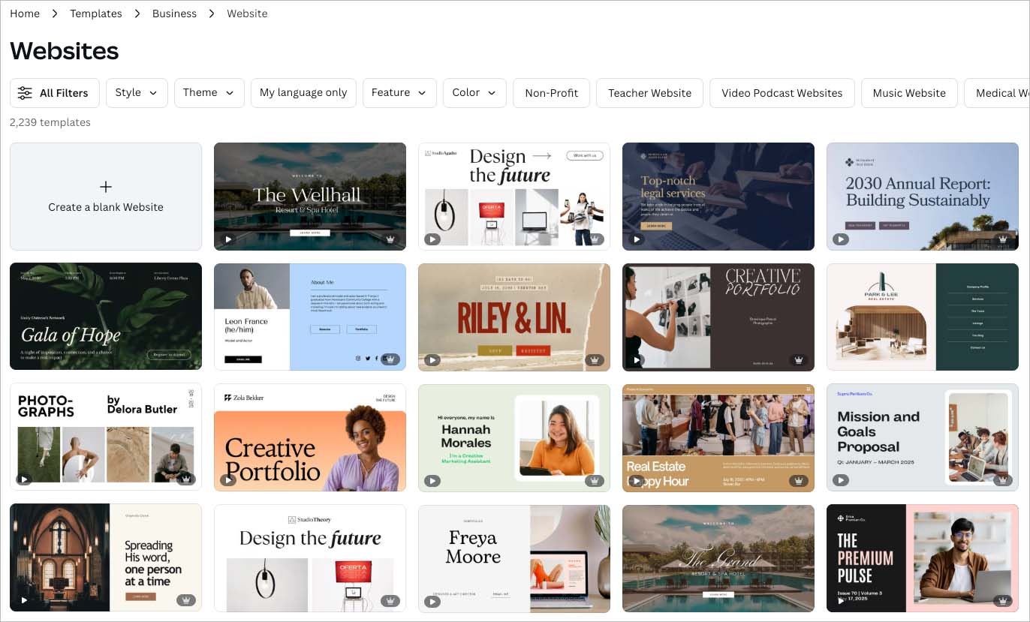Click crown icon on Leon France template
Image resolution: width=1030 pixels, height=622 pixels.
click(390, 359)
